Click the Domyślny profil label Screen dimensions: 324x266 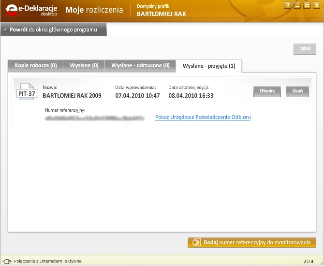(x=153, y=6)
